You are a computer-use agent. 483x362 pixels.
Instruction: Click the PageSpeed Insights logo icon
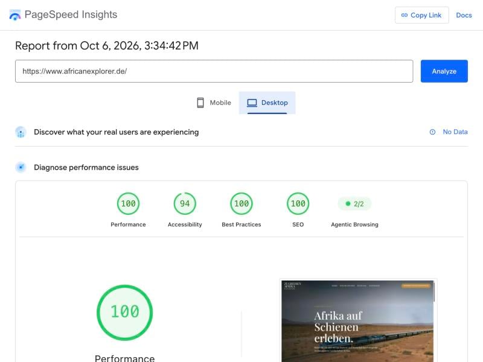pos(14,14)
